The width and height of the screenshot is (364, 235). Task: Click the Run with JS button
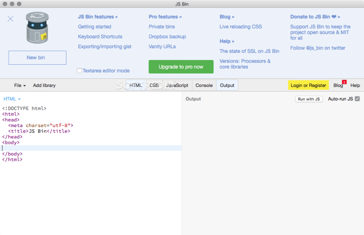pyautogui.click(x=309, y=99)
